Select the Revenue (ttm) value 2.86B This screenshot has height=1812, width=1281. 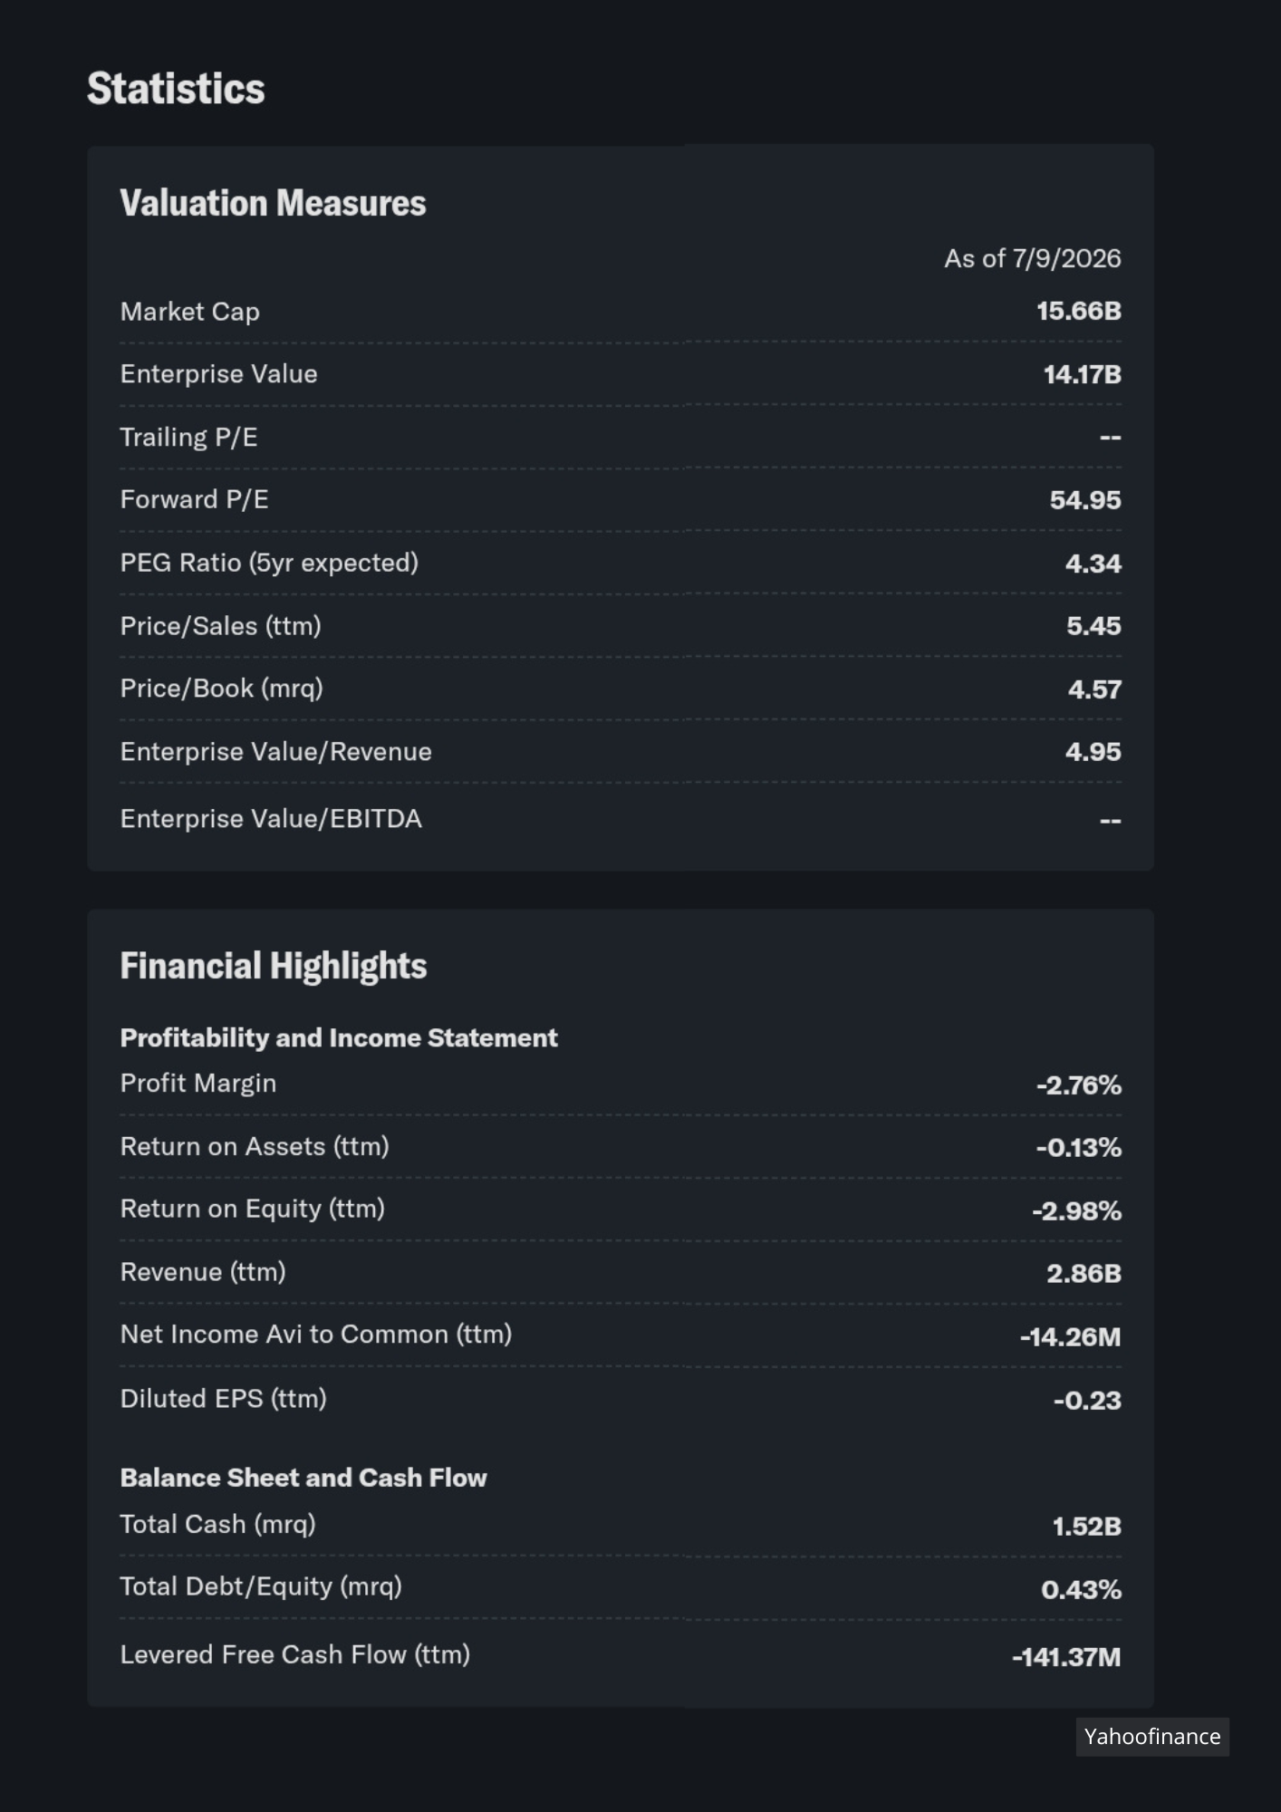pyautogui.click(x=1084, y=1274)
